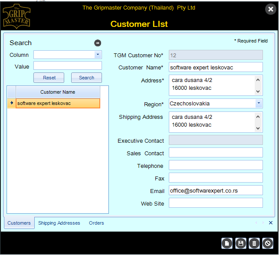The width and height of the screenshot is (279, 255).
Task: Click the grid corner selector cell
Action: [12, 92]
